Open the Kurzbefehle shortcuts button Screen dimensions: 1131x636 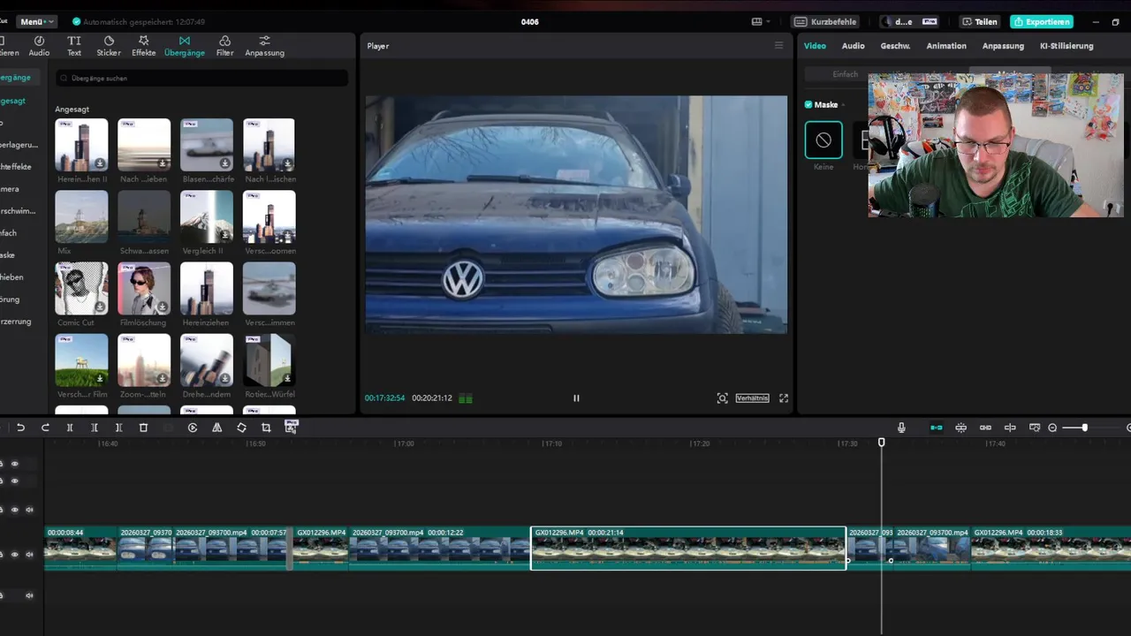point(825,21)
